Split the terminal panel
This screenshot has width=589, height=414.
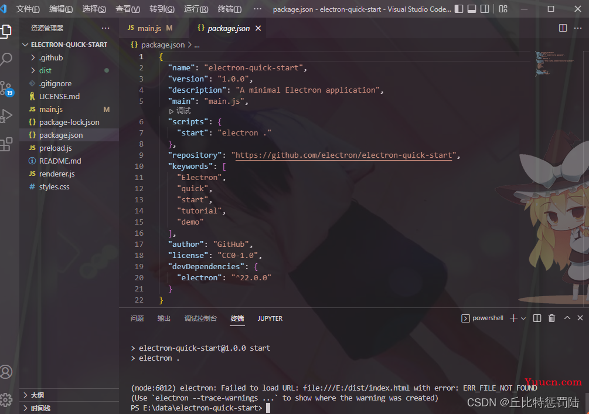pyautogui.click(x=537, y=318)
